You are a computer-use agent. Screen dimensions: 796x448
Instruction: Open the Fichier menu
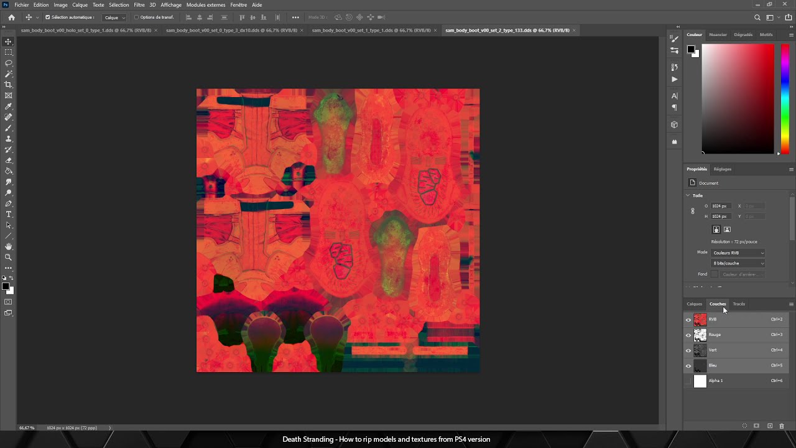[22, 5]
